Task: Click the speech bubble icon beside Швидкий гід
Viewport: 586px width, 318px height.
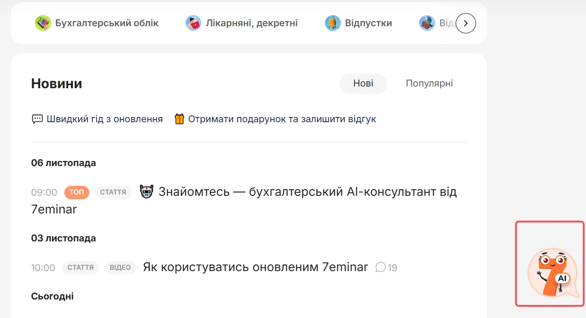Action: 37,119
